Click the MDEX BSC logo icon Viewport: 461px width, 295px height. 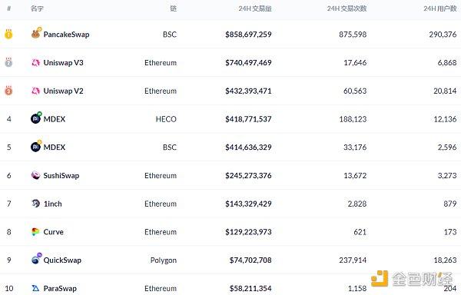[36, 146]
